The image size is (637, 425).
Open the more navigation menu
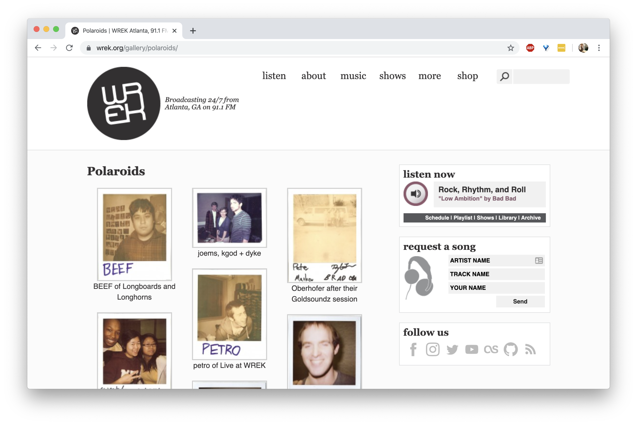(430, 76)
